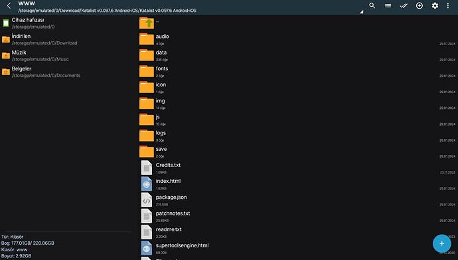The image size is (458, 260).
Task: Go up using the parent folder icon
Action: click(x=147, y=23)
